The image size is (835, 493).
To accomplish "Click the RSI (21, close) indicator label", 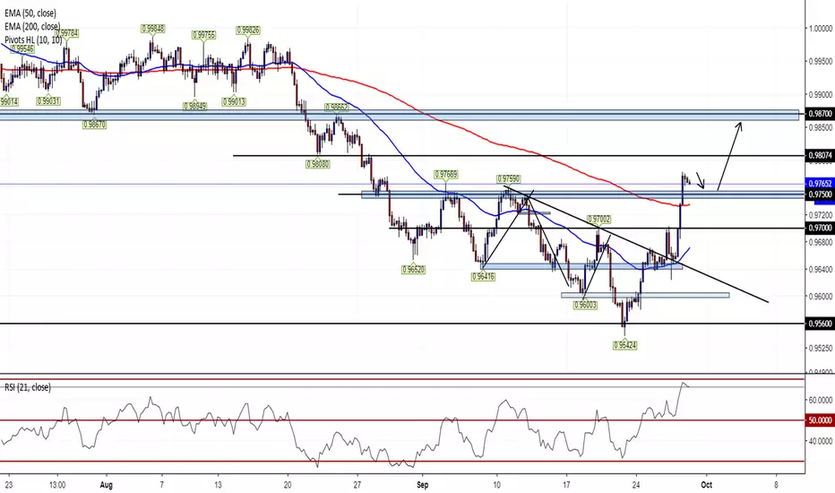I will (28, 387).
